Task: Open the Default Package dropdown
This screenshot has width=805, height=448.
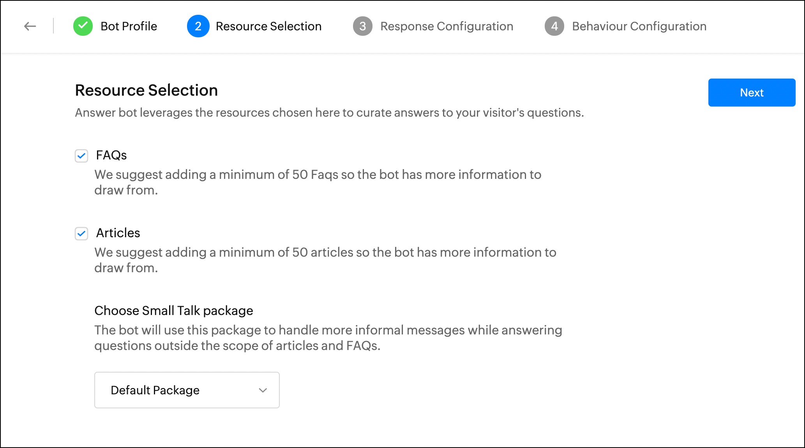Action: click(187, 390)
